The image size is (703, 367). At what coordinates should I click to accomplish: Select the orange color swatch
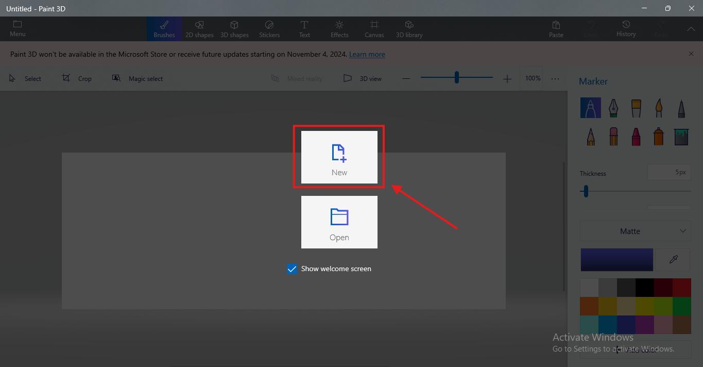click(x=590, y=306)
